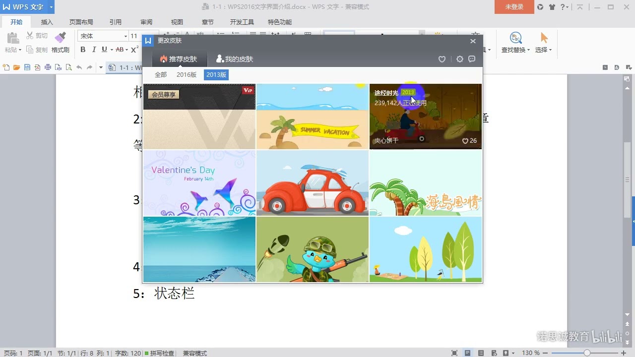The width and height of the screenshot is (635, 357).
Task: Click the font size box showing 11
Action: pyautogui.click(x=135, y=36)
